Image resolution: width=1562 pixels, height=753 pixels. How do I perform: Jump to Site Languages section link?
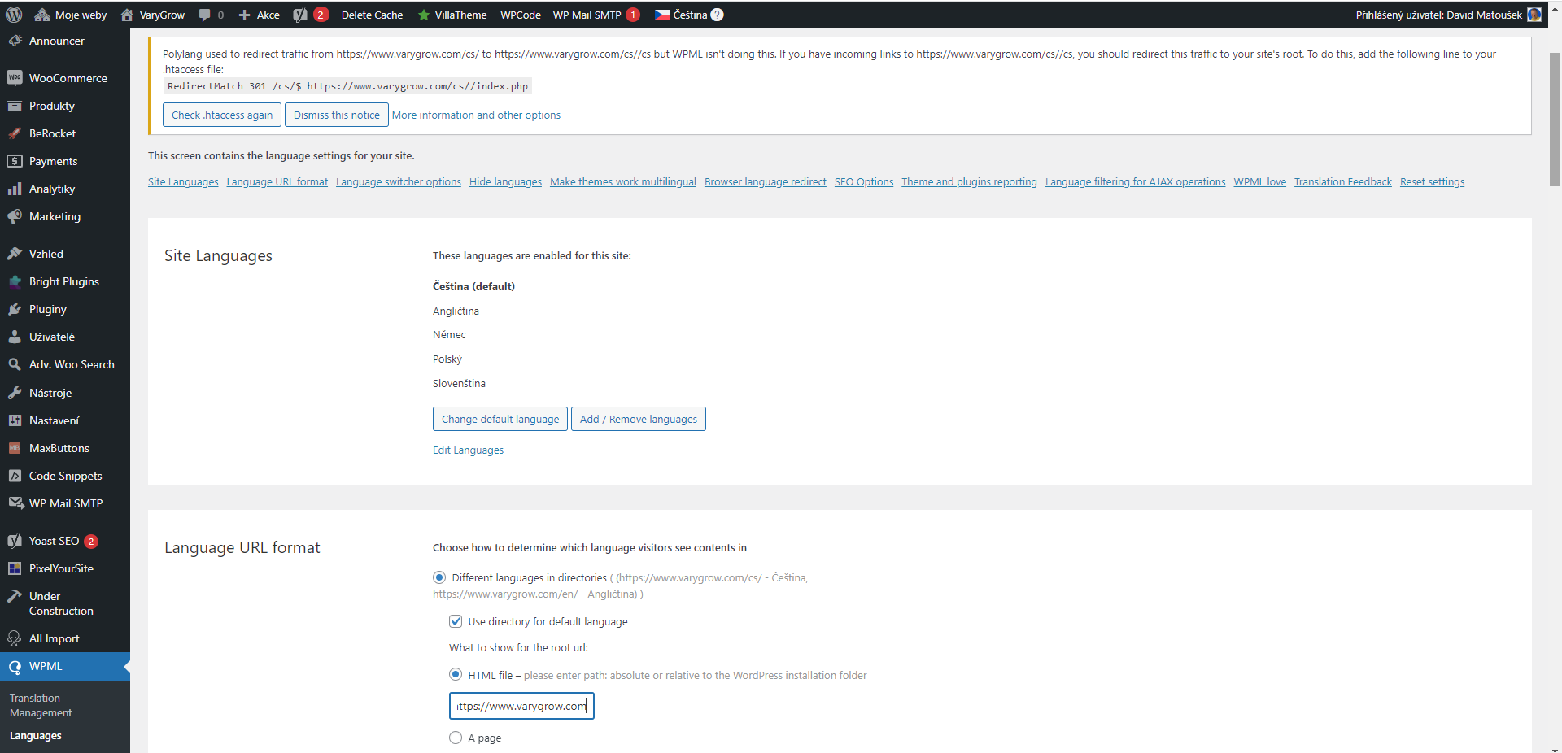pos(183,181)
